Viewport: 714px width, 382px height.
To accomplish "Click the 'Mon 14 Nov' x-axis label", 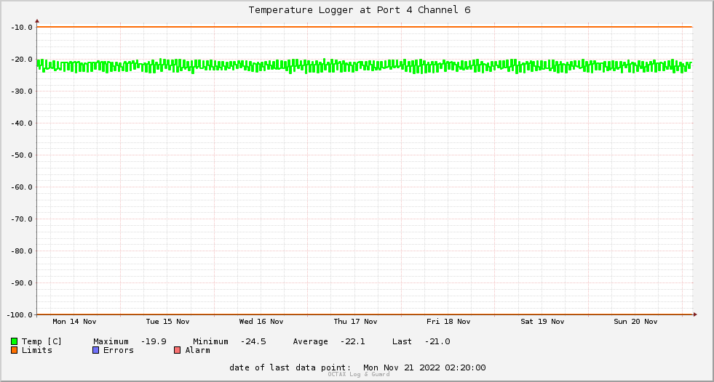I will pyautogui.click(x=74, y=322).
